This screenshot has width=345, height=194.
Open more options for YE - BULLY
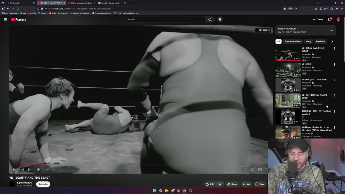(334, 48)
